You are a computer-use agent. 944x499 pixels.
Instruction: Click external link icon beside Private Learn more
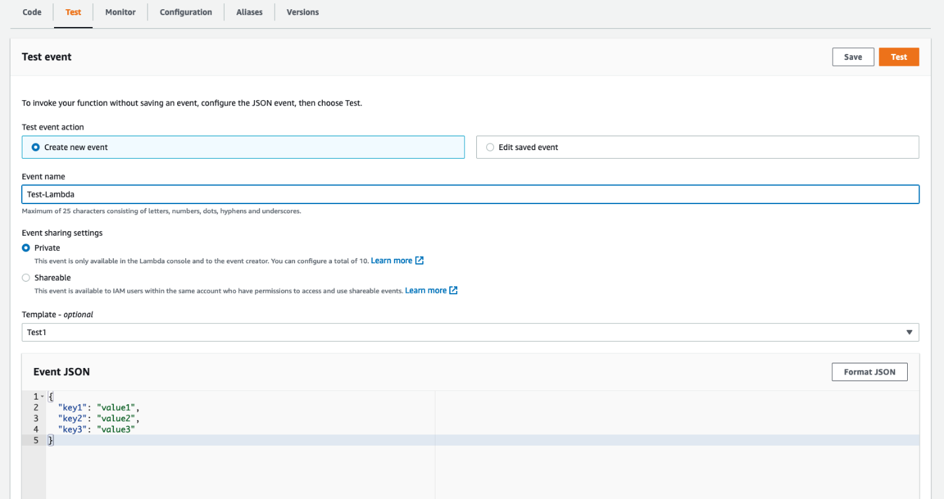(x=420, y=261)
